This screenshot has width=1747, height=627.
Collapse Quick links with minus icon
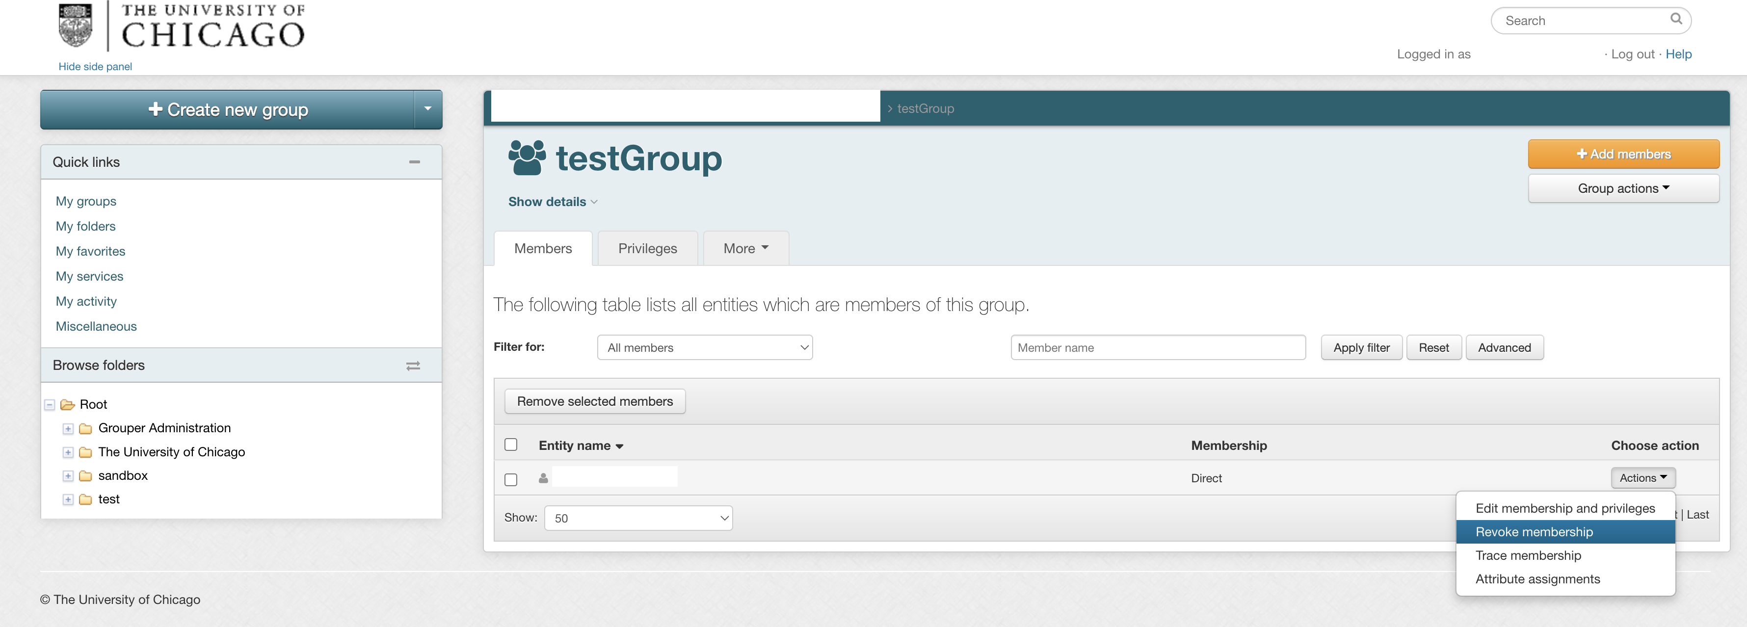[x=414, y=162]
